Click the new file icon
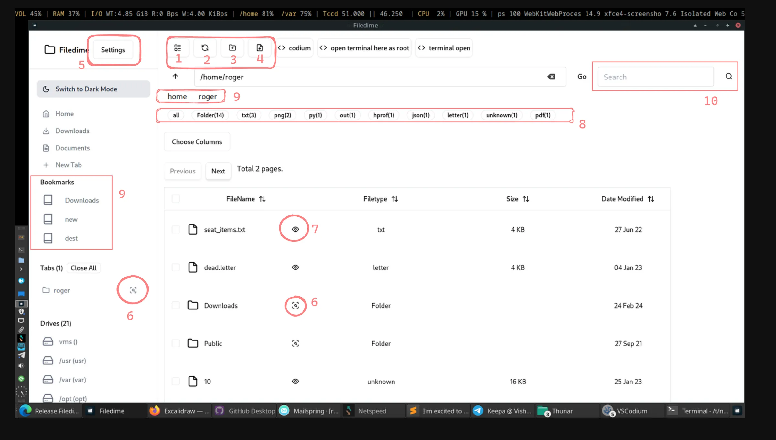The height and width of the screenshot is (440, 776). [260, 48]
